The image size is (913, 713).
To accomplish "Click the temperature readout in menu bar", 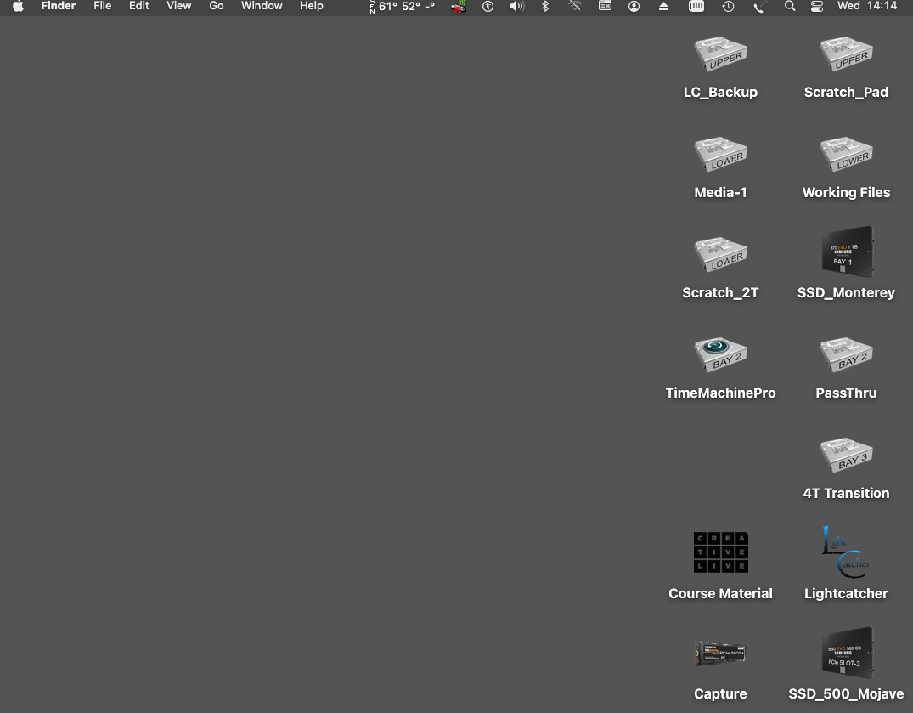I will point(403,7).
